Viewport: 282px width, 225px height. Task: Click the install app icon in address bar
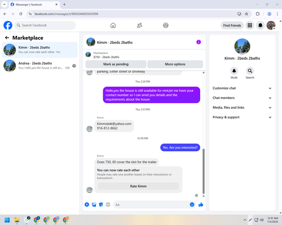239,14
